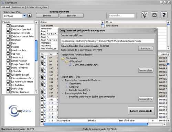Click the Dossier backup button

point(72,15)
